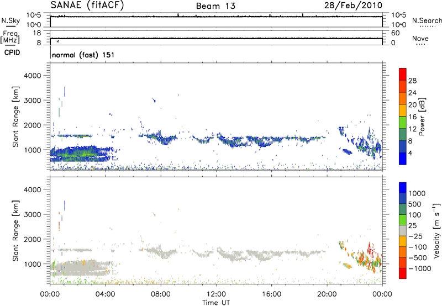The height and width of the screenshot is (306, 442).
Task: Click the SANAE (fitACF) plot title
Action: pos(87,6)
